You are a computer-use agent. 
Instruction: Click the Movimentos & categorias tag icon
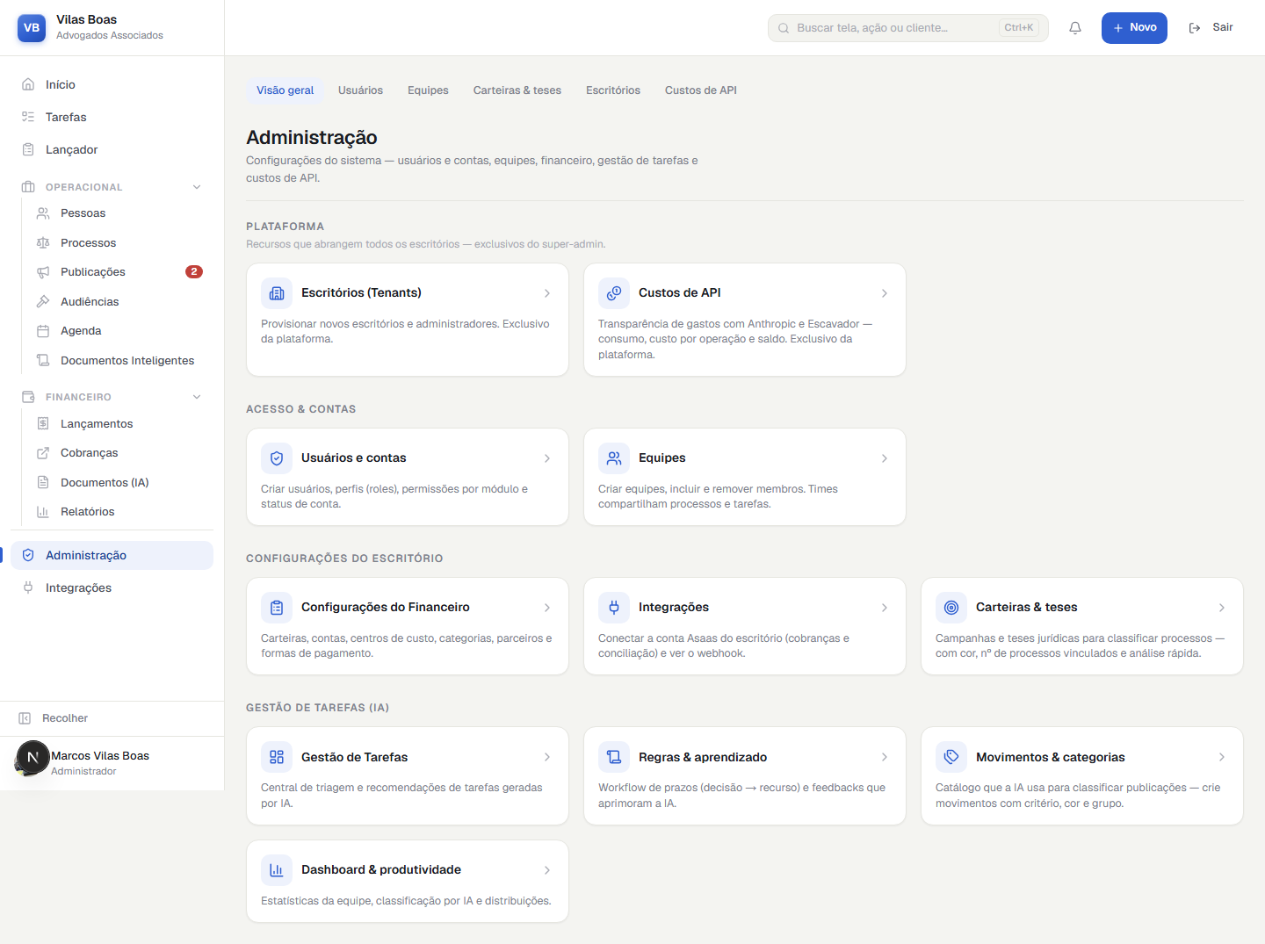point(951,757)
